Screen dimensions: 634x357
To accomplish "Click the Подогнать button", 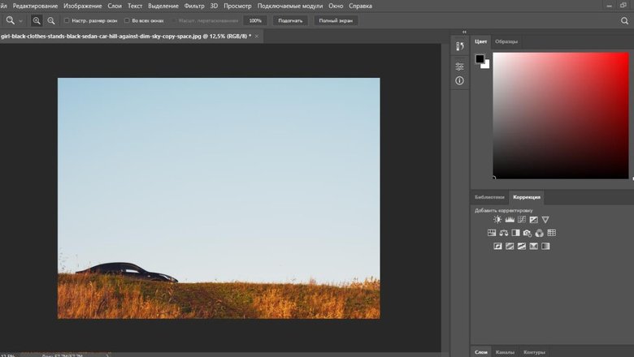I will pyautogui.click(x=290, y=20).
